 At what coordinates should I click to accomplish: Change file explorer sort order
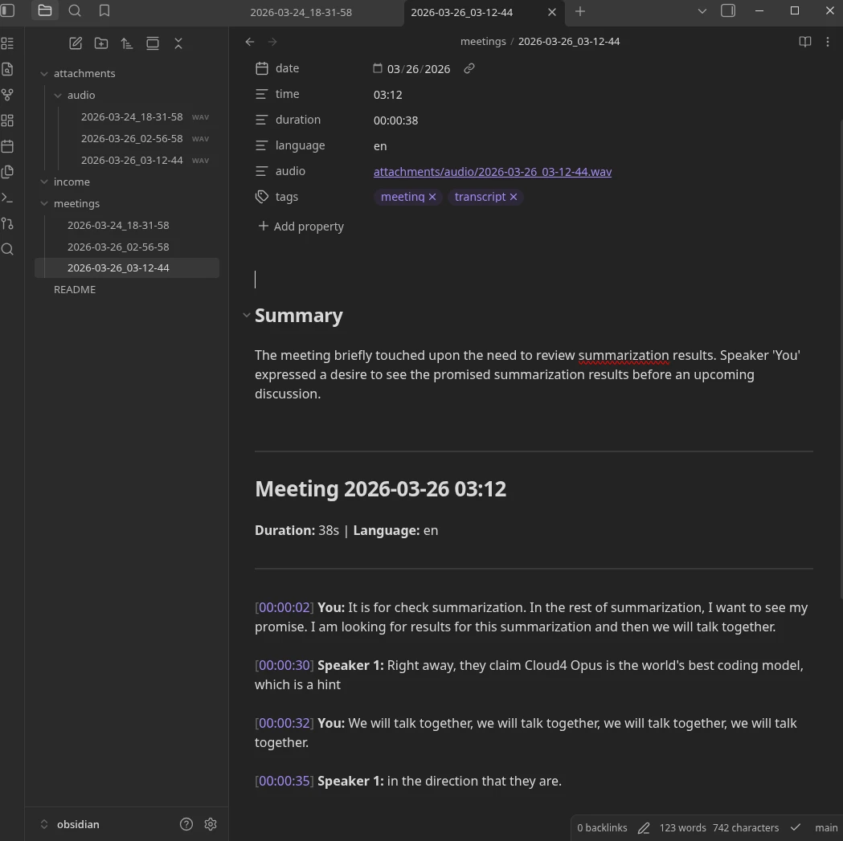[127, 43]
